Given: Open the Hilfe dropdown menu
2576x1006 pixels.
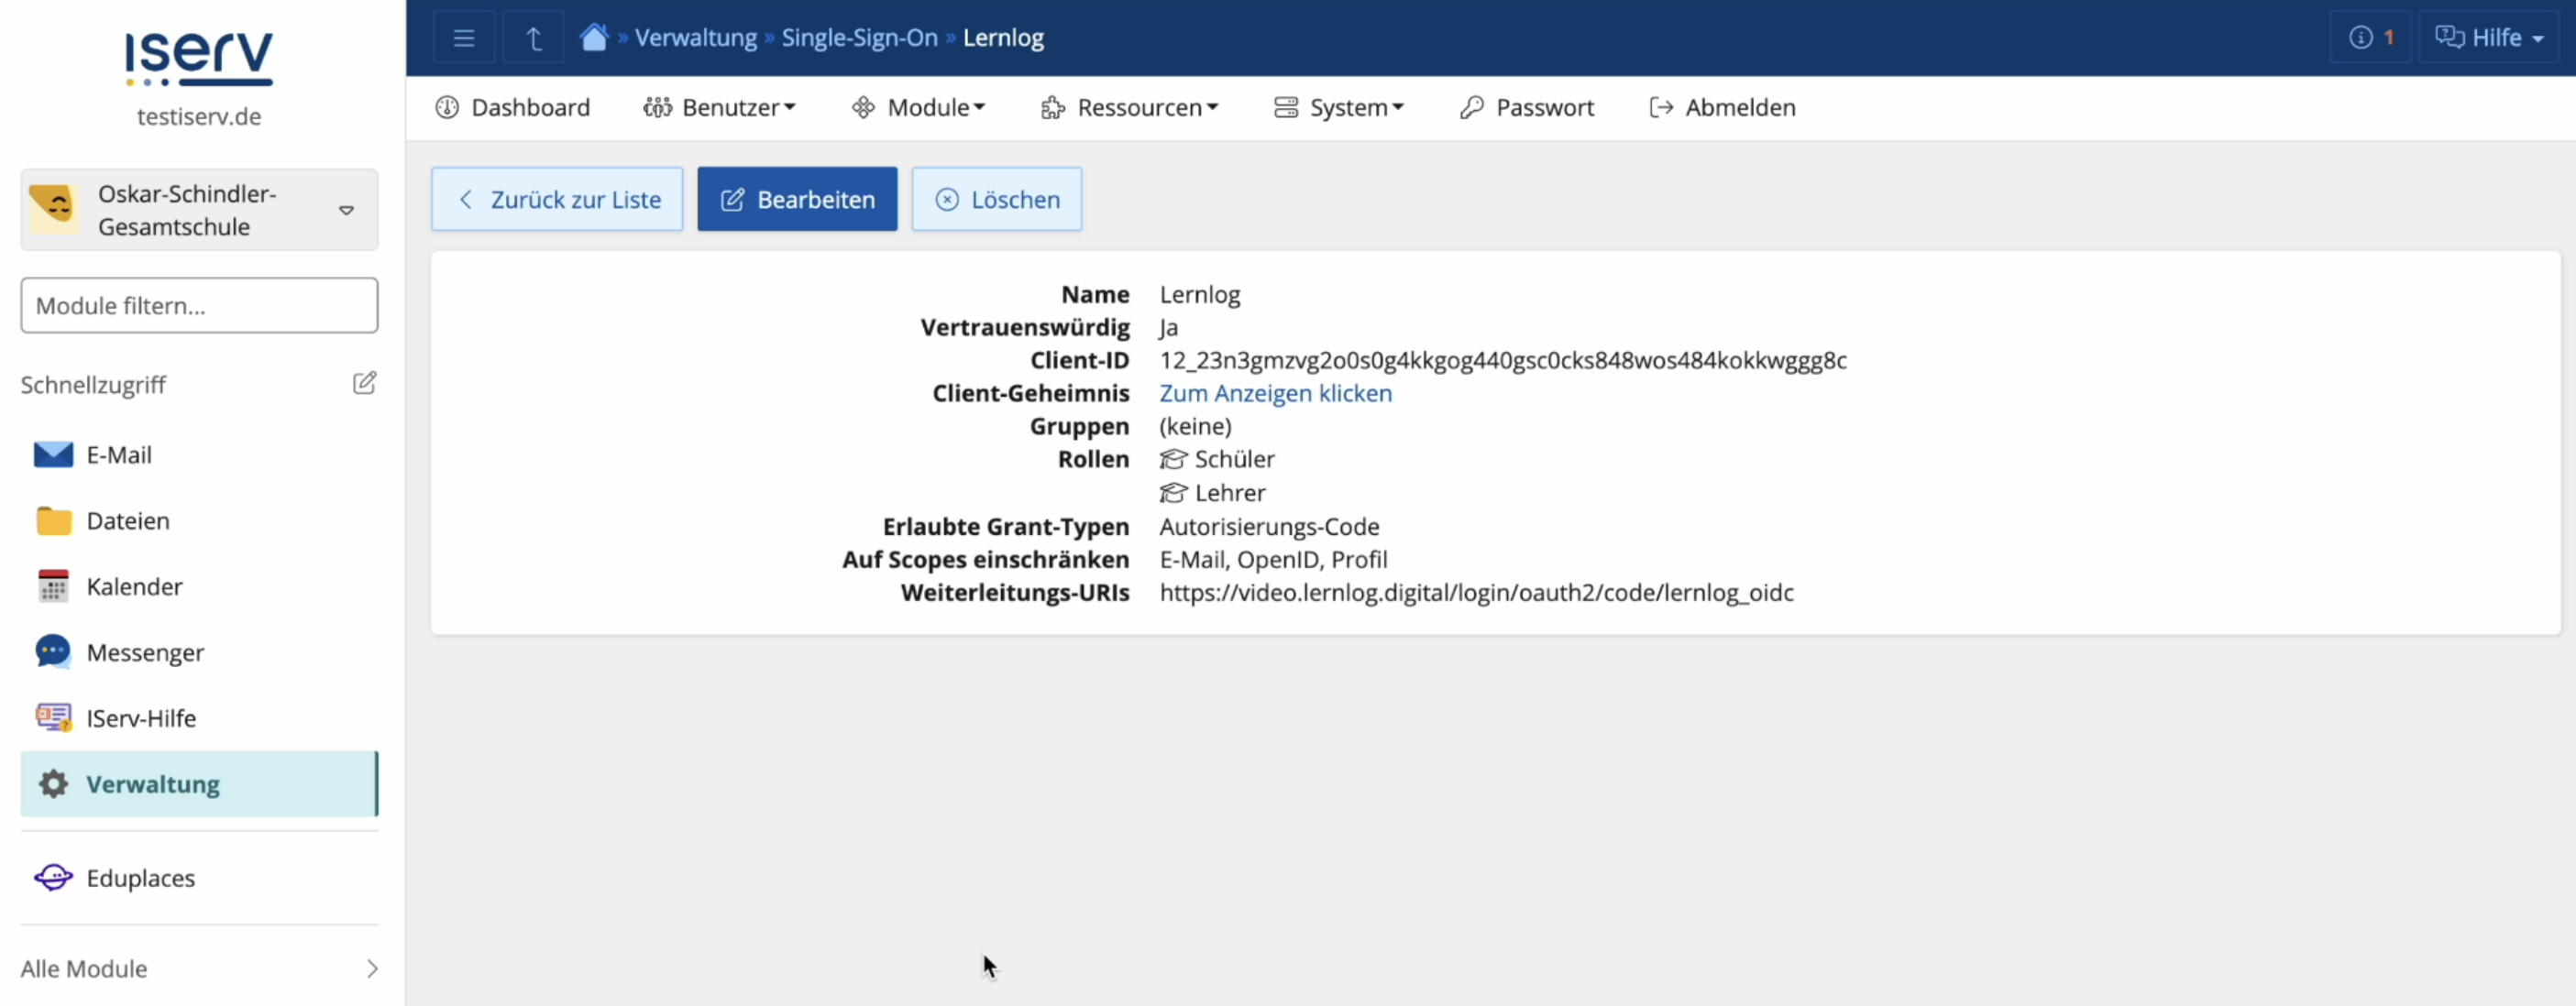Looking at the screenshot, I should [x=2488, y=38].
